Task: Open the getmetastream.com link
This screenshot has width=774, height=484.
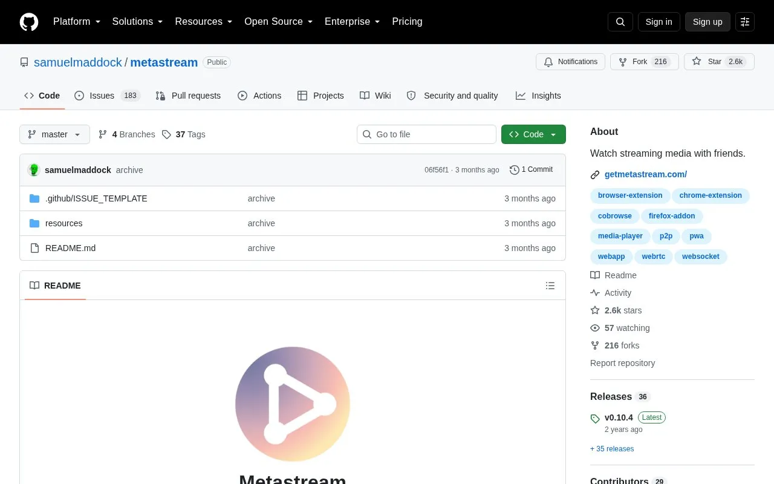Action: (x=646, y=174)
